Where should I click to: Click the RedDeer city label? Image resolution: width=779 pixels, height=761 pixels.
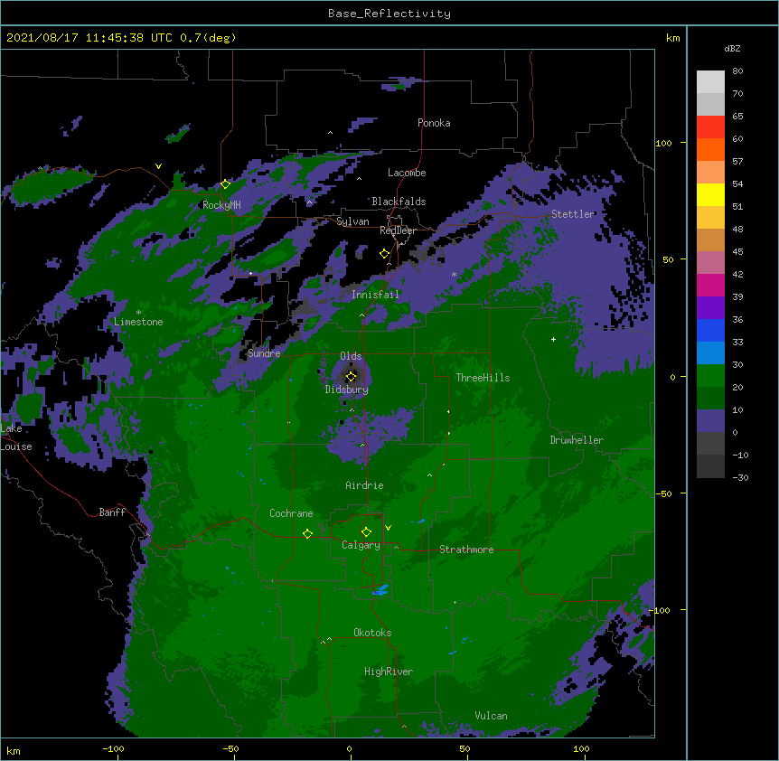398,230
